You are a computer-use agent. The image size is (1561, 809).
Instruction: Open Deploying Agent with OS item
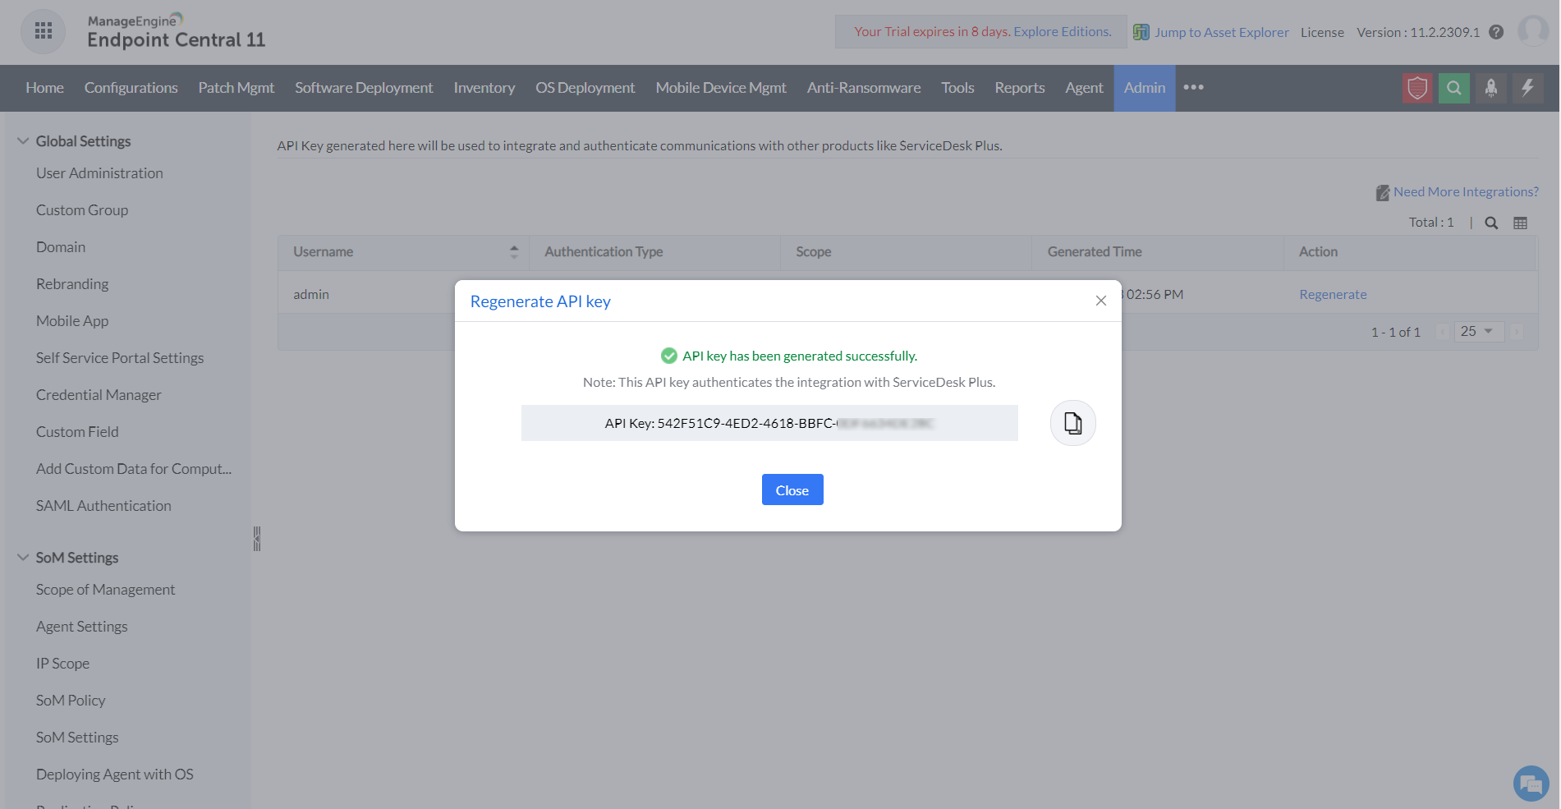[x=115, y=775]
